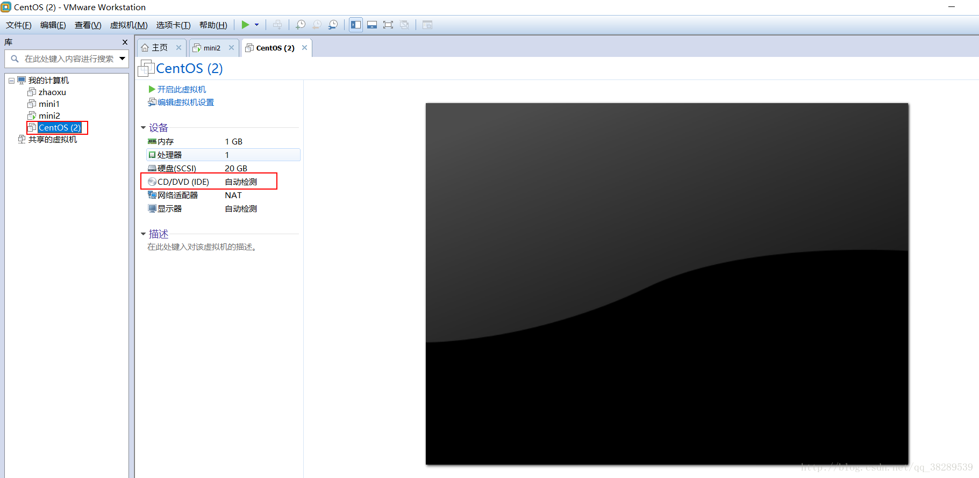Viewport: 979px width, 478px height.
Task: Click the disc icon beside CD/DVD
Action: 152,182
